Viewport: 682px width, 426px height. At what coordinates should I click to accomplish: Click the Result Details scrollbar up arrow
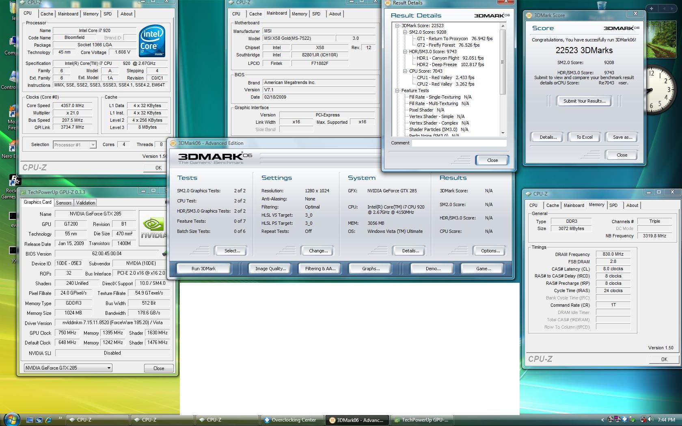(503, 26)
